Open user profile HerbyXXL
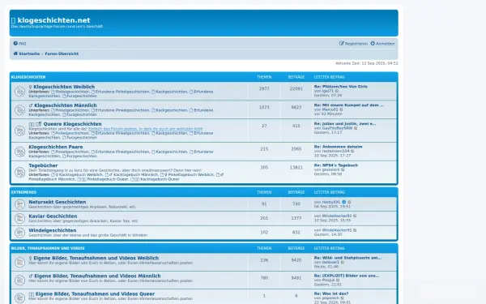The height and width of the screenshot is (304, 486). click(x=331, y=202)
